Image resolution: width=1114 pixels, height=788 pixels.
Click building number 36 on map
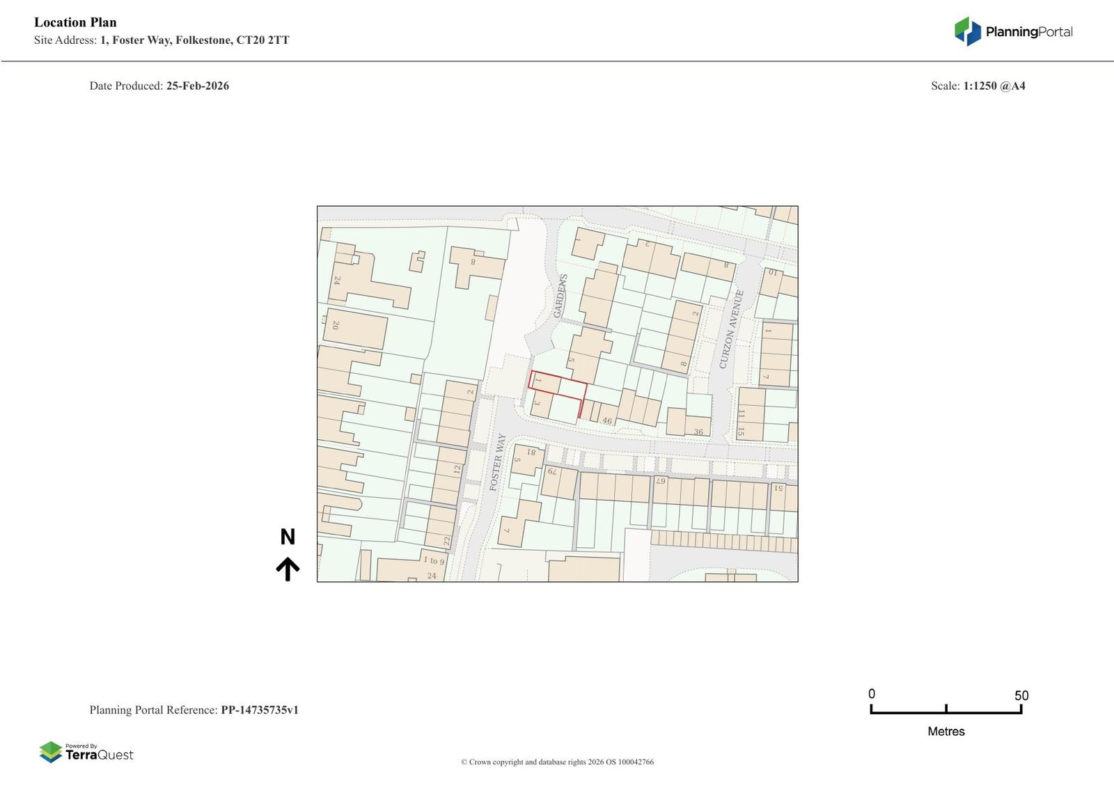coord(698,432)
